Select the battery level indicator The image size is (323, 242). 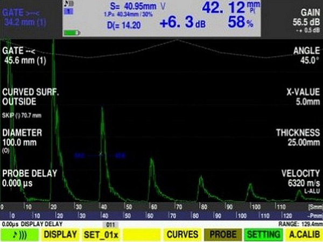click(72, 33)
